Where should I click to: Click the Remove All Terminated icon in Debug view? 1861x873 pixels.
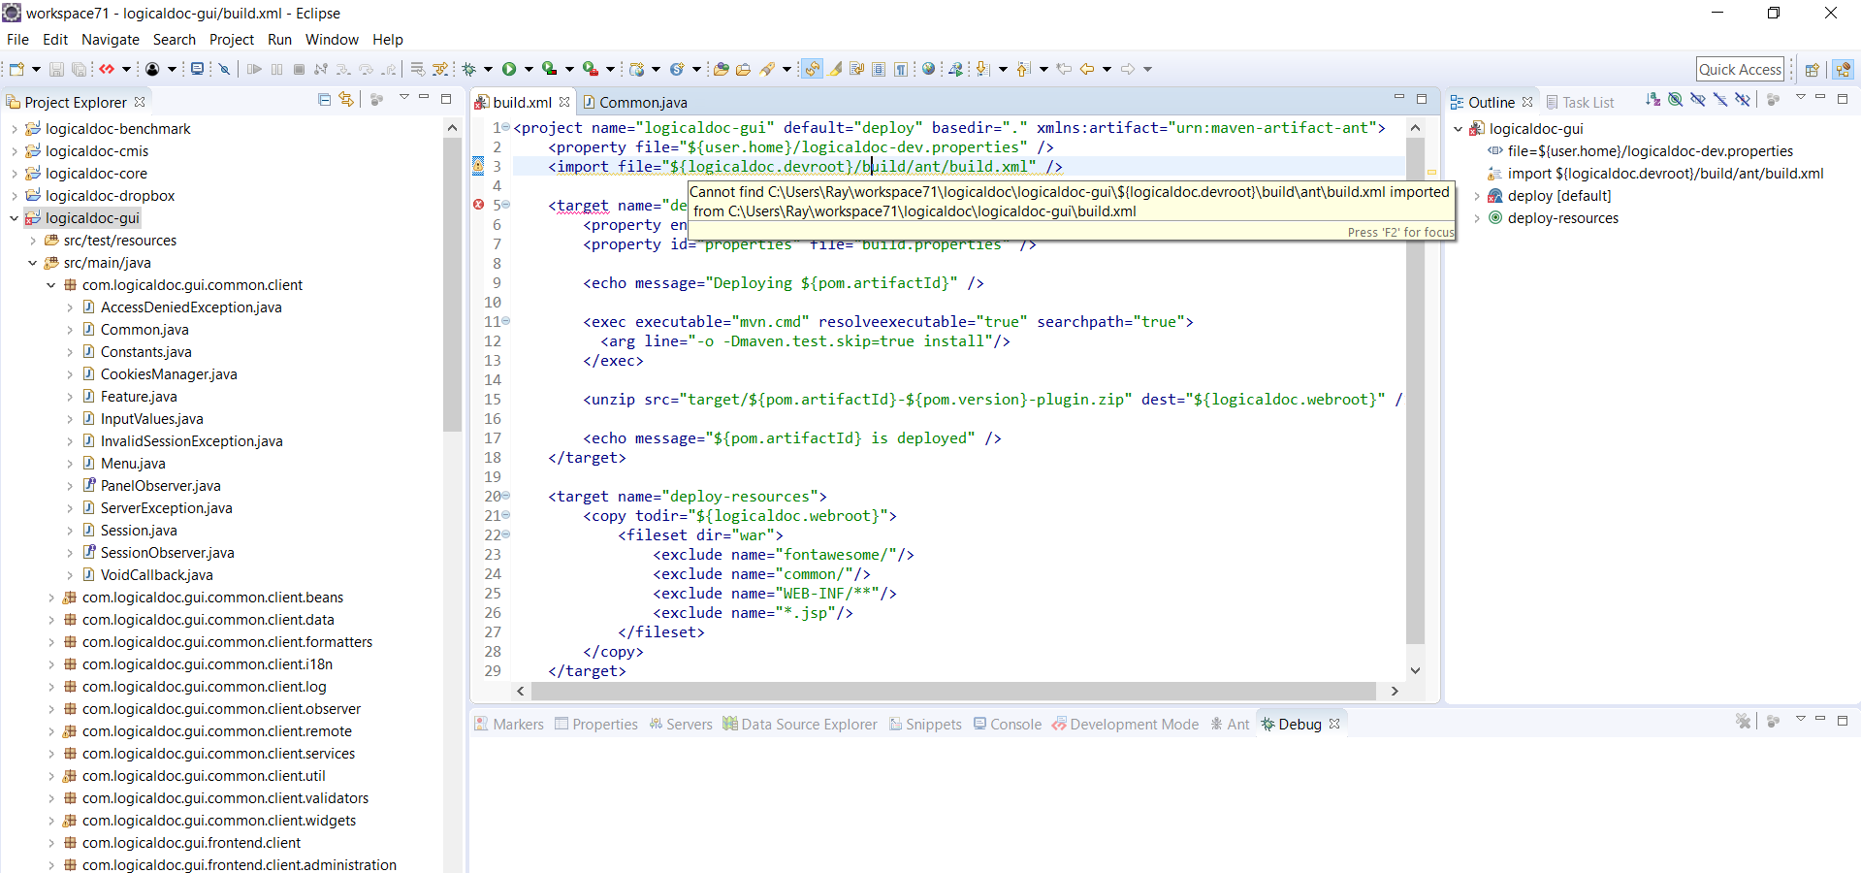click(x=1744, y=721)
